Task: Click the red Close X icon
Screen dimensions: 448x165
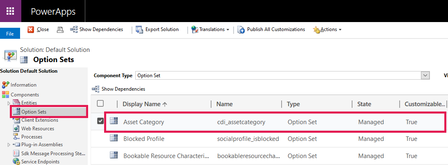Action: [31, 29]
